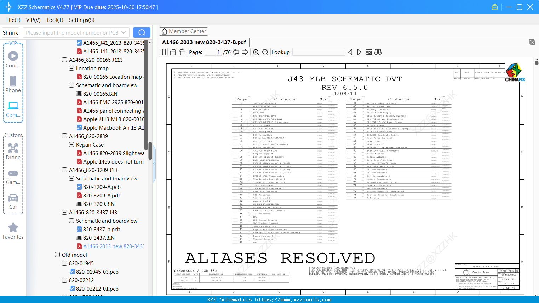This screenshot has width=539, height=303.
Task: Open the 820-3437-b.pcb boardview
Action: (98, 230)
